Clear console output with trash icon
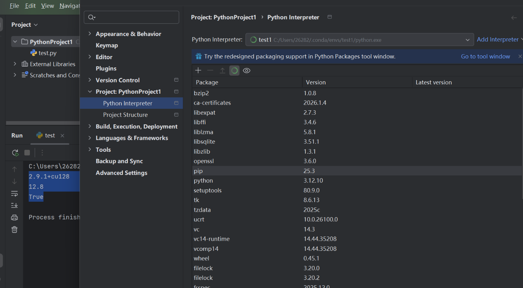 point(14,230)
